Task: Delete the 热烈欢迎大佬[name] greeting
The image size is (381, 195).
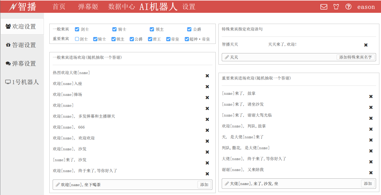Action: [207, 76]
